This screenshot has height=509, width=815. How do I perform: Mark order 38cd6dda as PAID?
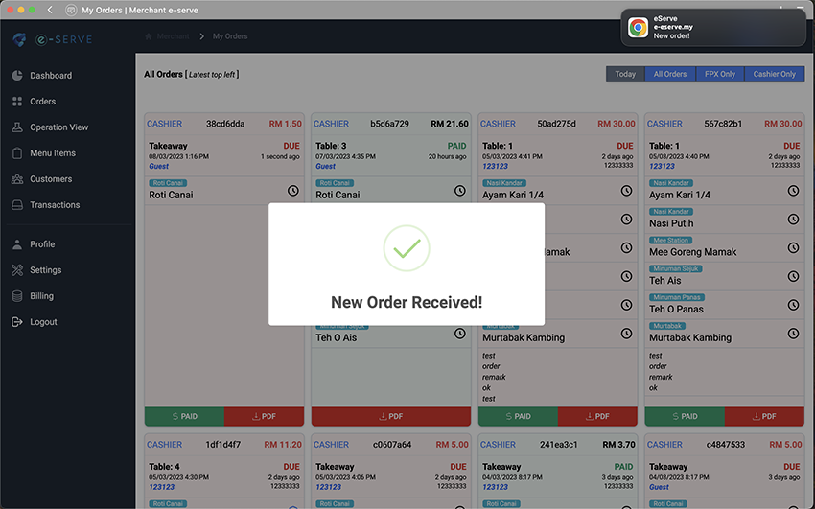(184, 417)
